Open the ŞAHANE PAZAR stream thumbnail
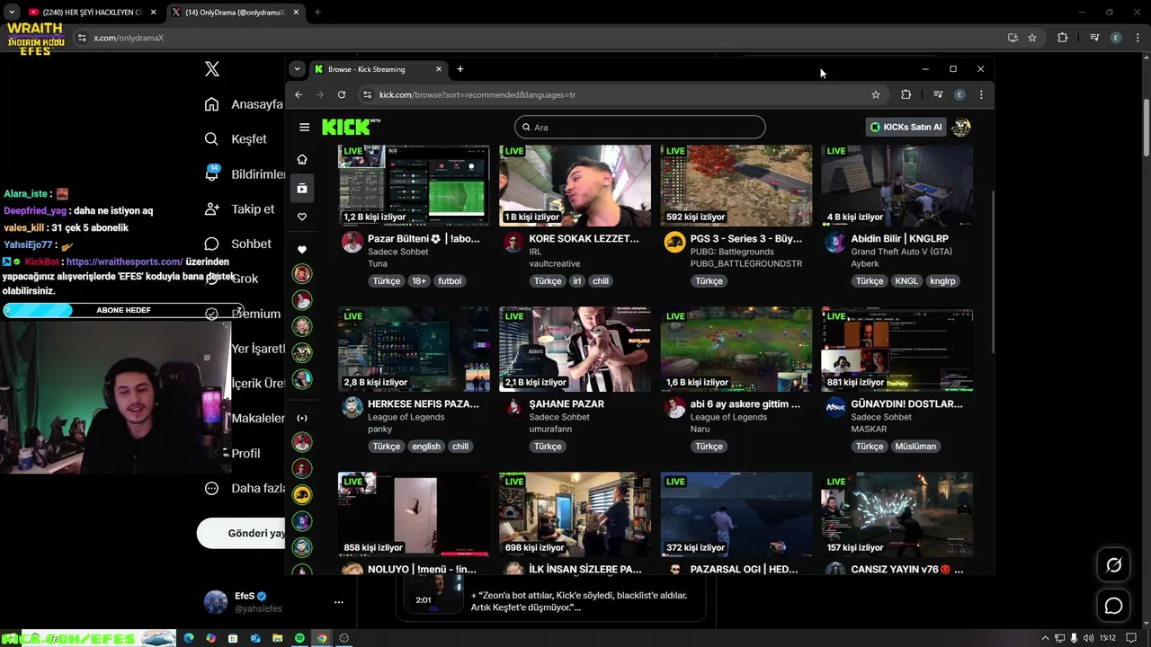Viewport: 1151px width, 647px height. click(575, 350)
